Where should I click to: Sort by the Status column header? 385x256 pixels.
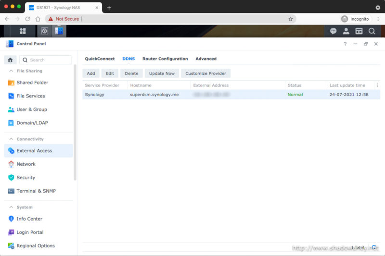(306, 85)
